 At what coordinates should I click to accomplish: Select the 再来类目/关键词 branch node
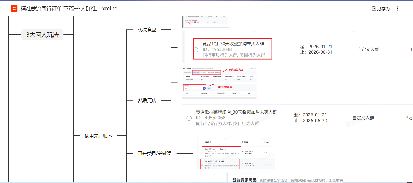(x=155, y=153)
